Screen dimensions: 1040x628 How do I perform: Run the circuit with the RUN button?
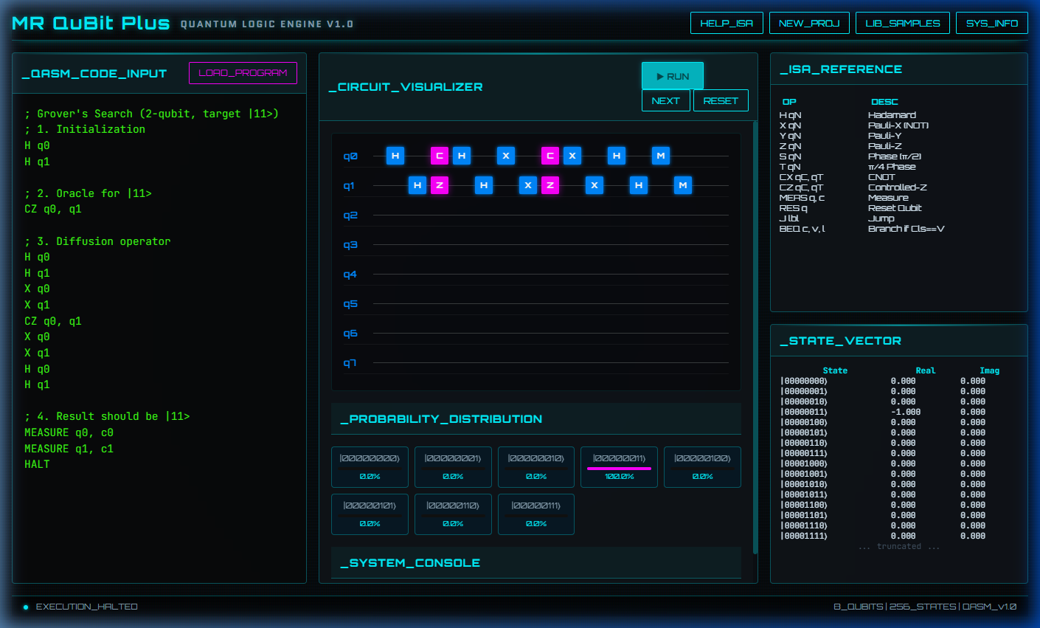tap(673, 76)
